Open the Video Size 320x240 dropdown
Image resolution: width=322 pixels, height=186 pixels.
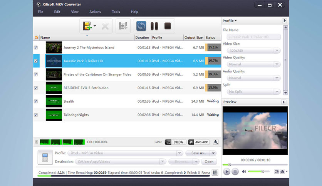pyautogui.click(x=277, y=51)
